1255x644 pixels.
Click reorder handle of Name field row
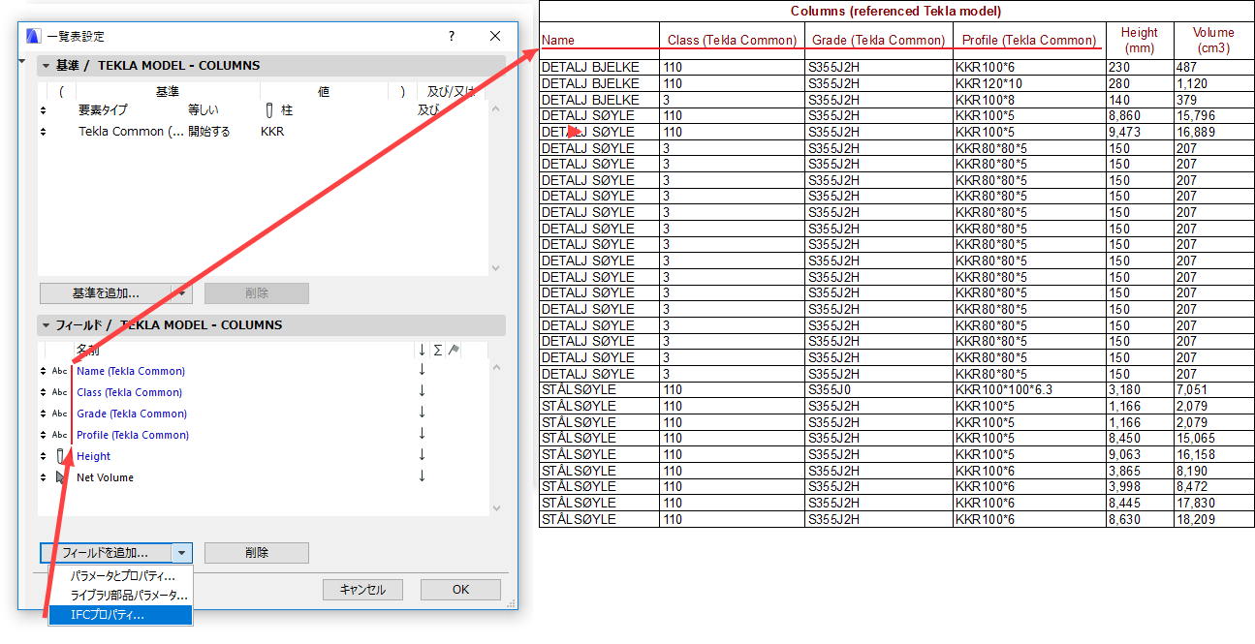pos(43,371)
